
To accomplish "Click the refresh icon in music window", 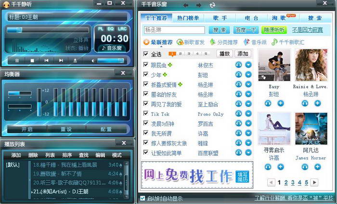I will [212, 5].
